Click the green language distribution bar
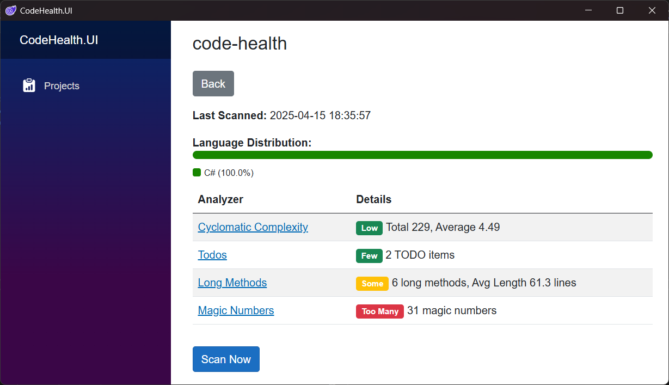 tap(422, 155)
